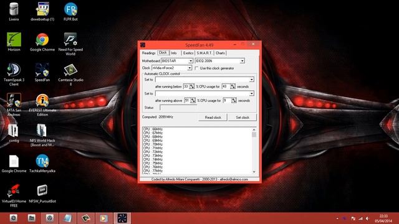Select the Clock tab
This screenshot has height=224, width=399.
point(163,52)
